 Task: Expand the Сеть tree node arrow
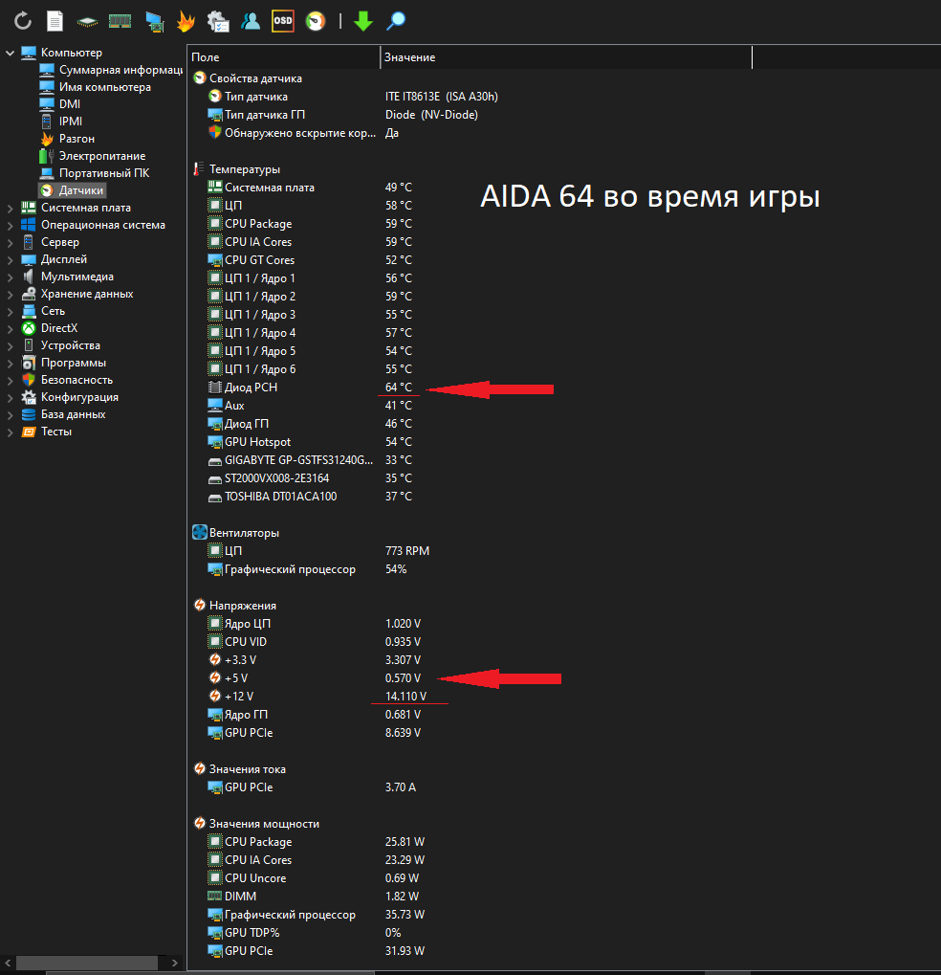(x=10, y=312)
